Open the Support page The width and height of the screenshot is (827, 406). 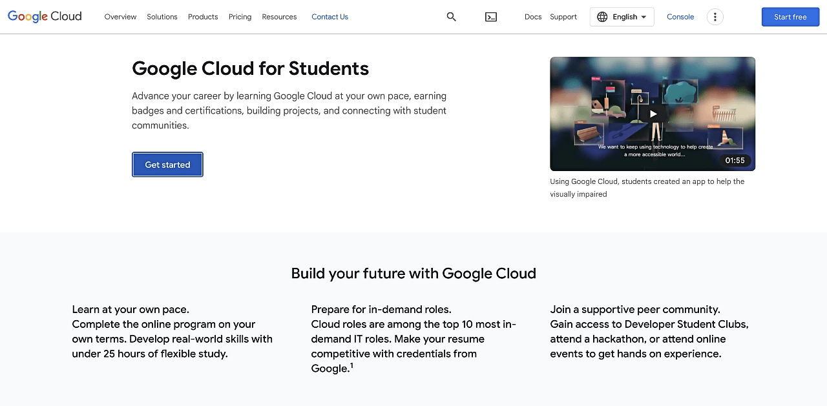click(x=563, y=17)
